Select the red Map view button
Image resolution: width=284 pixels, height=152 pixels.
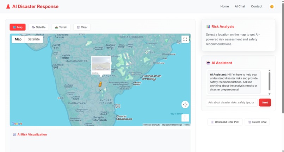pyautogui.click(x=18, y=27)
